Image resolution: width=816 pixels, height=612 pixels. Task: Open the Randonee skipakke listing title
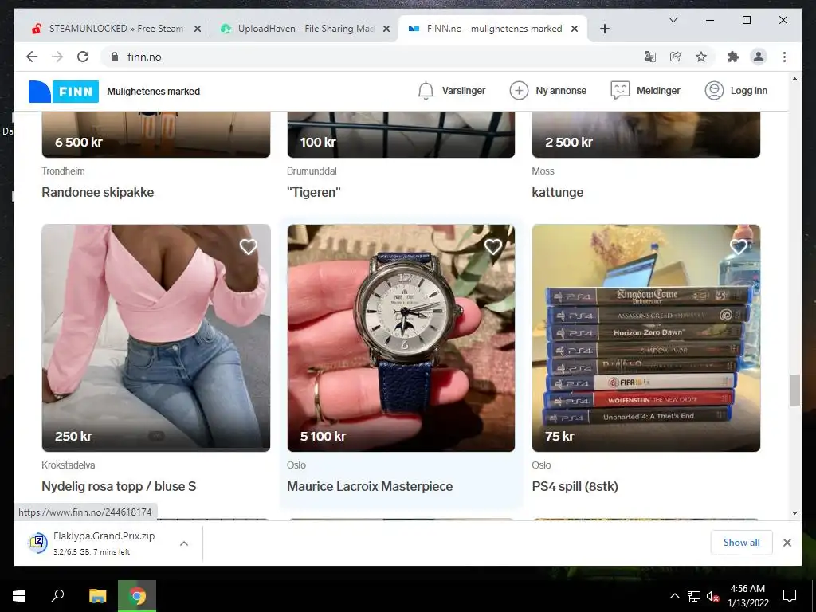[x=98, y=193]
